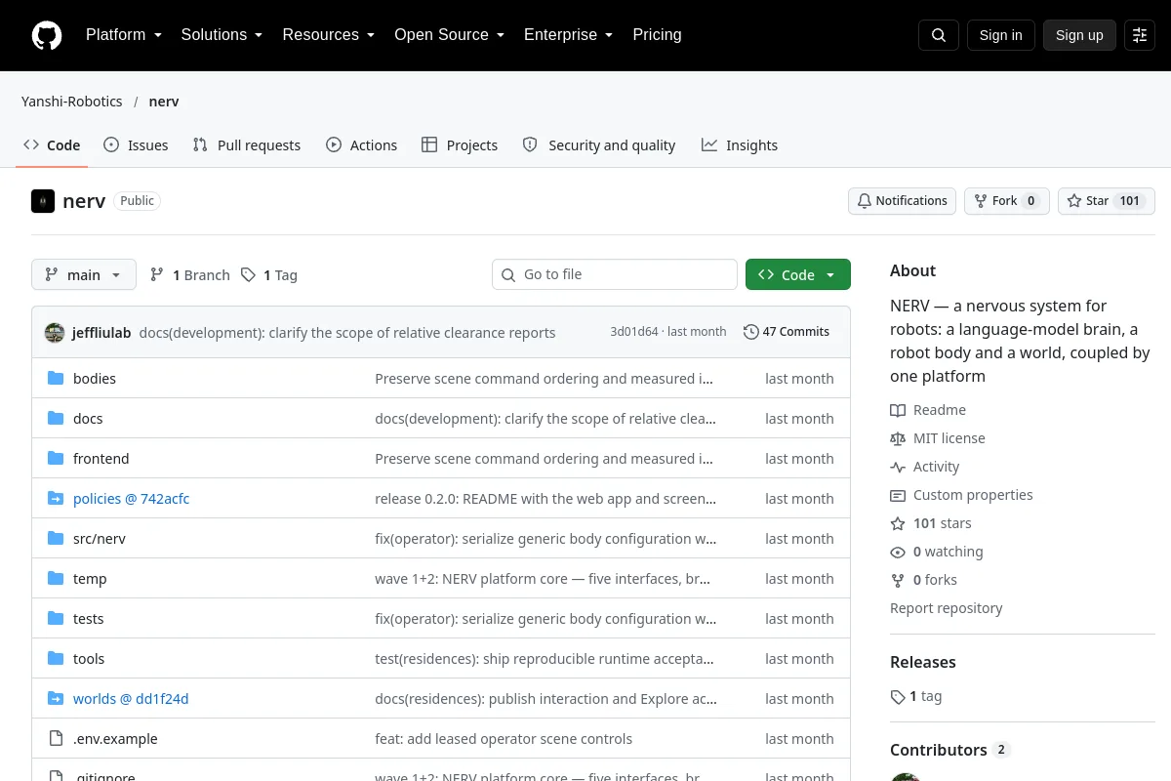The image size is (1171, 781).
Task: Click the pulse icon beside Activity
Action: [898, 467]
